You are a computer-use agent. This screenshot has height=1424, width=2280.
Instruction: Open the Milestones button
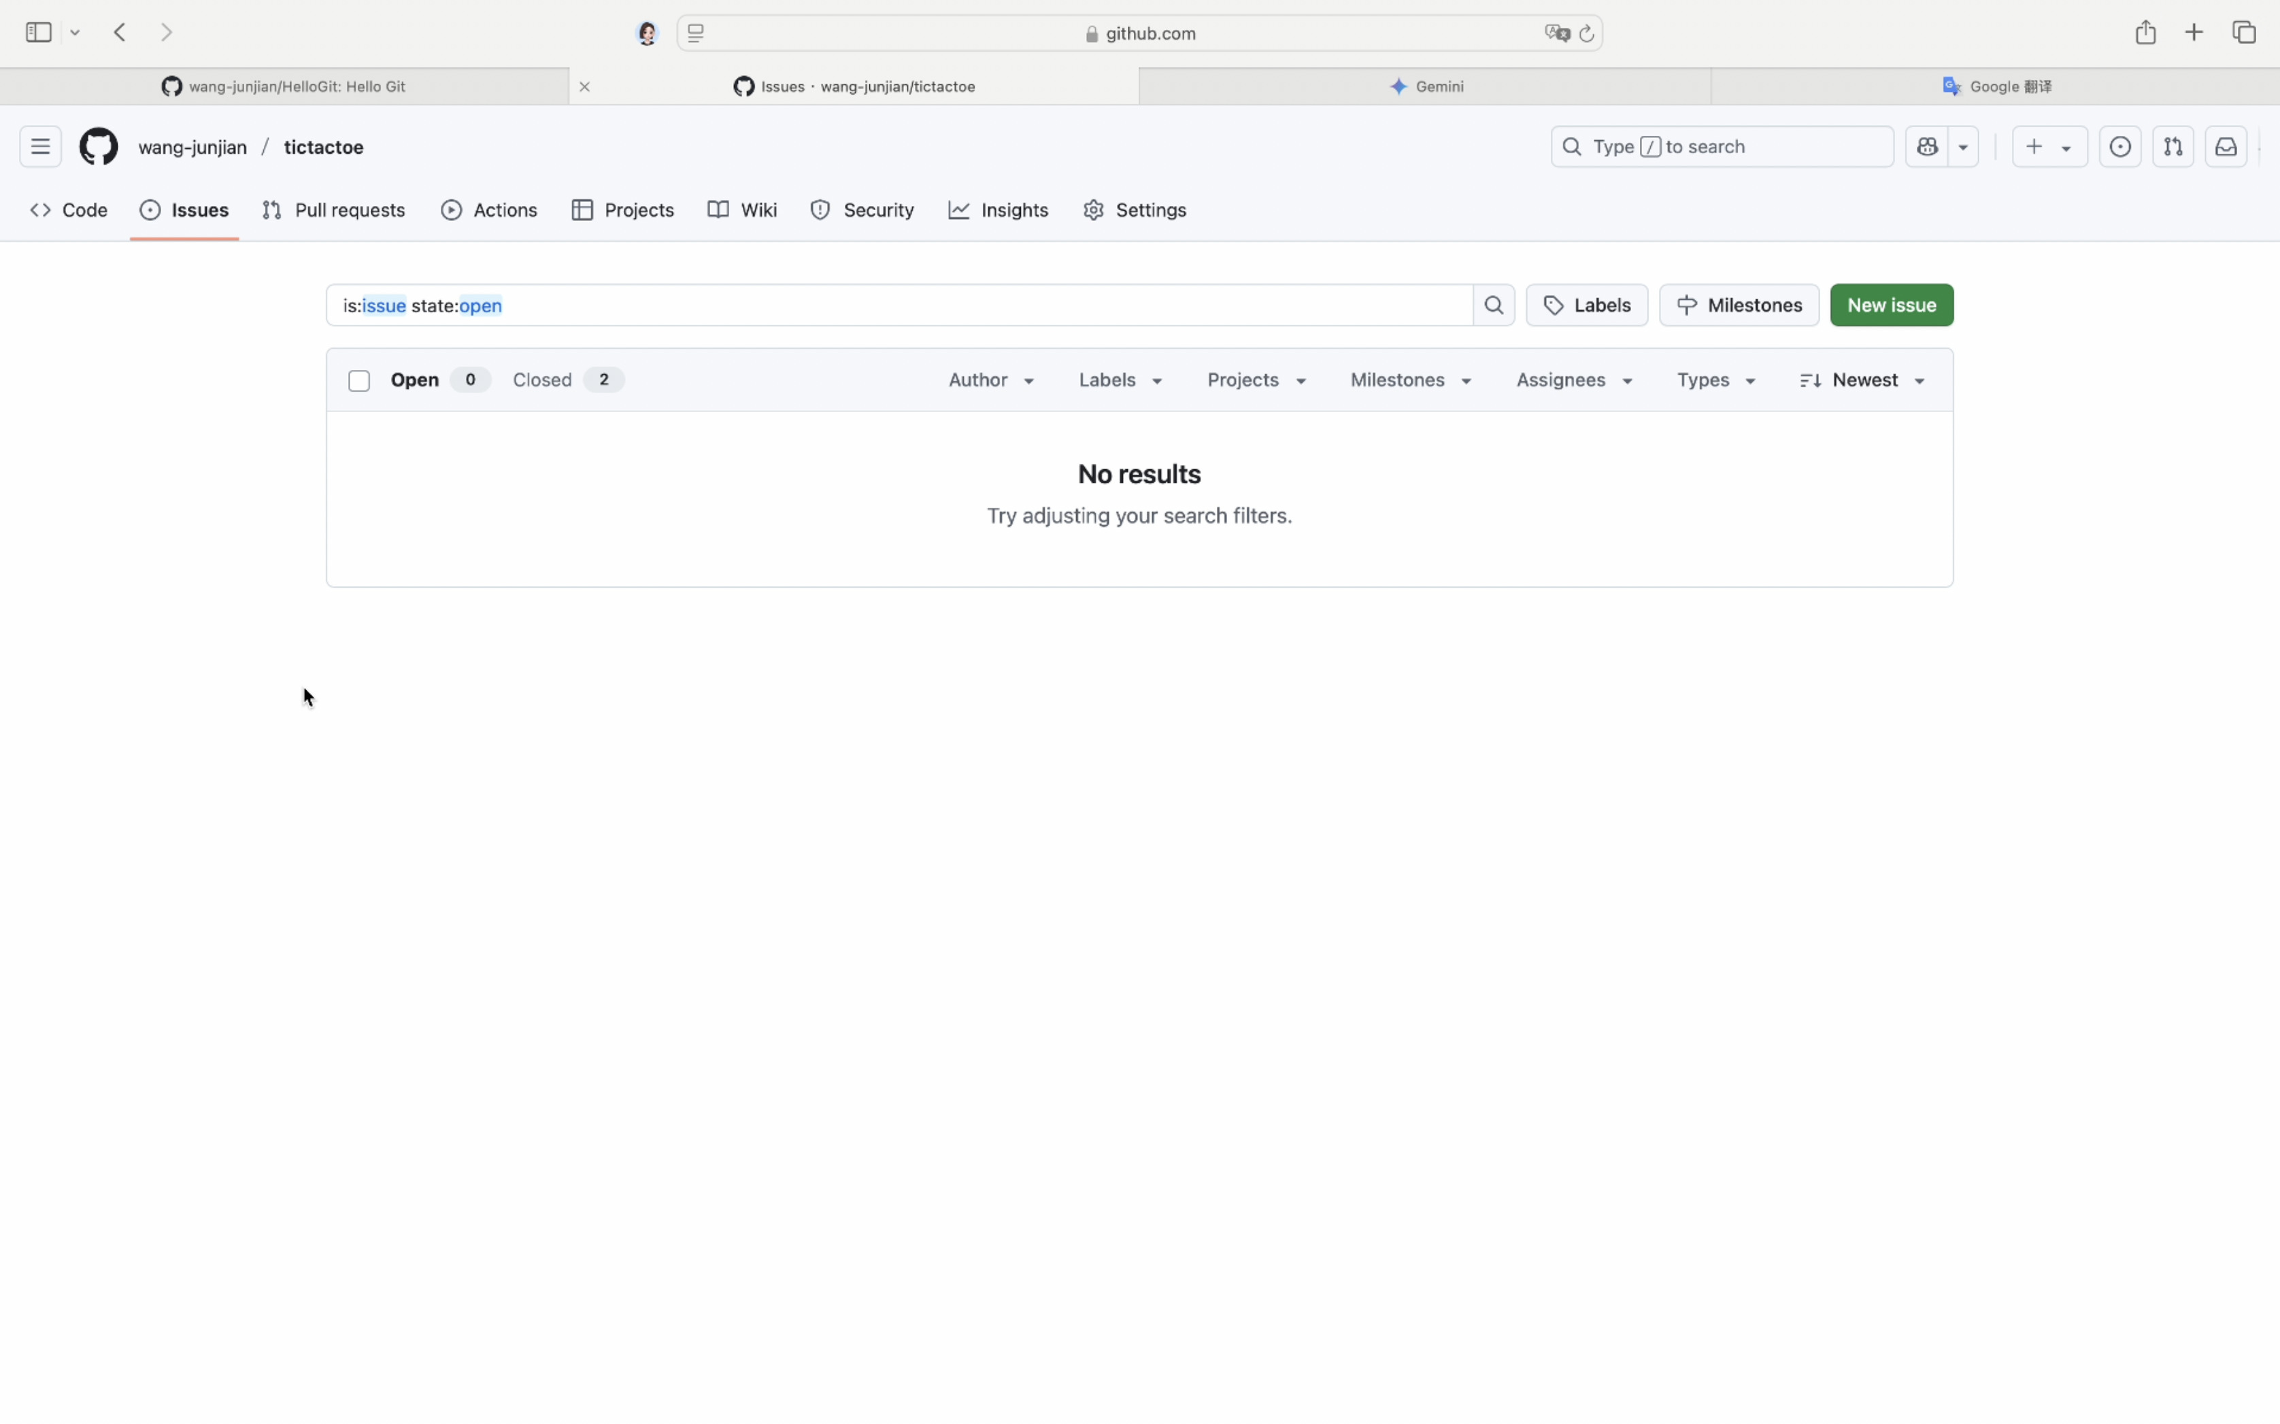pyautogui.click(x=1739, y=305)
